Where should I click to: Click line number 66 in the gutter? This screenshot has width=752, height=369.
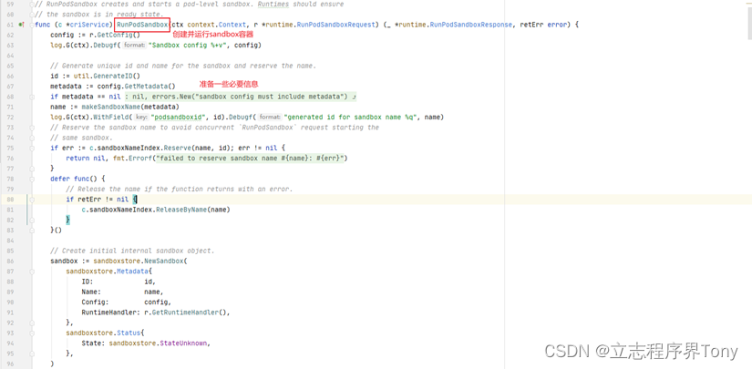coord(11,77)
